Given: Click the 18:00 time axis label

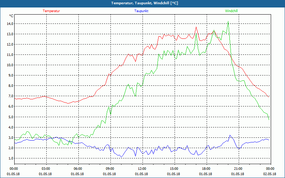Looking at the screenshot, I should coord(207,169).
